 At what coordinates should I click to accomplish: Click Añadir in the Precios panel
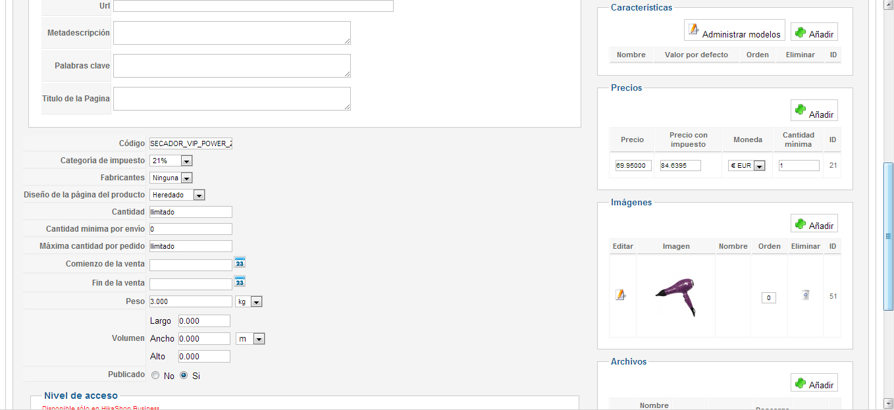pos(814,113)
